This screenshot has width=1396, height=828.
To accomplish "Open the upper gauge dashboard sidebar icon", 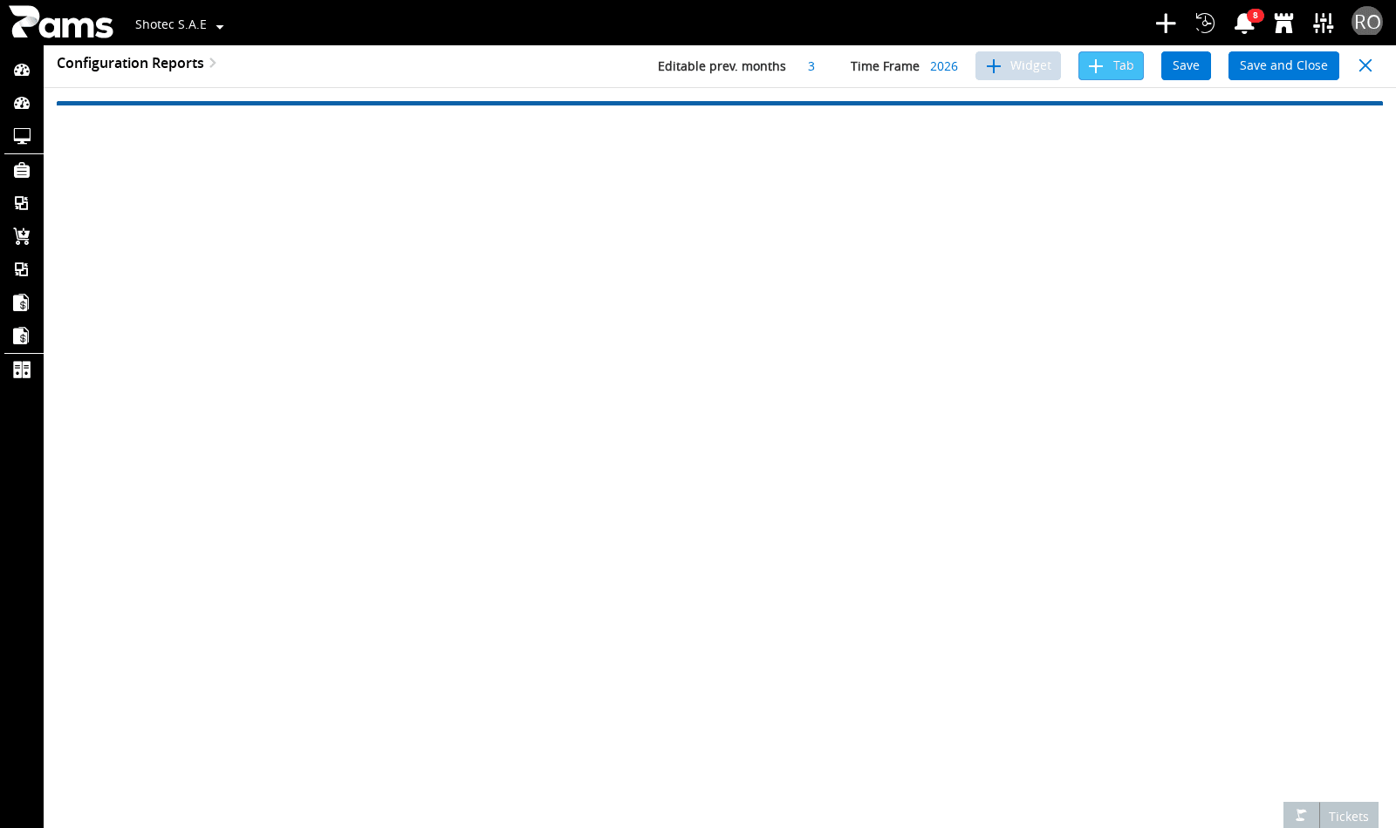I will click(22, 70).
